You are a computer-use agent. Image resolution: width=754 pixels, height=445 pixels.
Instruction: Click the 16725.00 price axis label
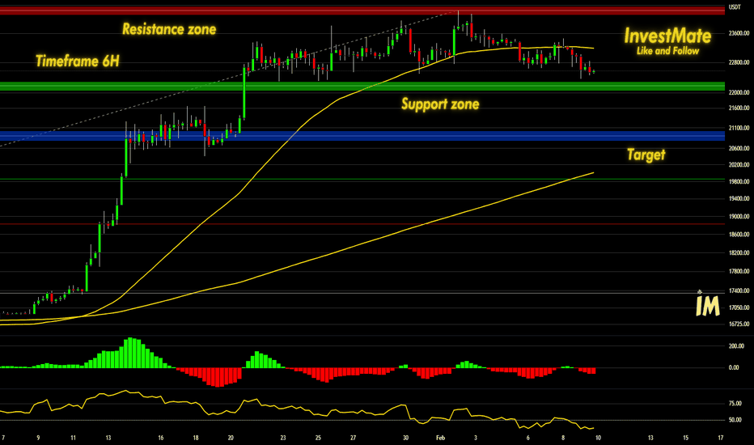pyautogui.click(x=739, y=324)
